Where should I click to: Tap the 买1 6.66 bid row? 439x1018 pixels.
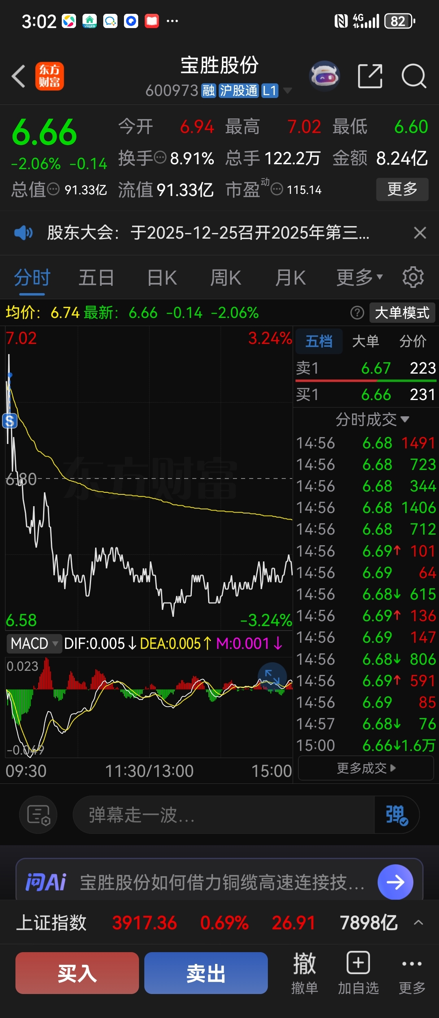tap(366, 394)
